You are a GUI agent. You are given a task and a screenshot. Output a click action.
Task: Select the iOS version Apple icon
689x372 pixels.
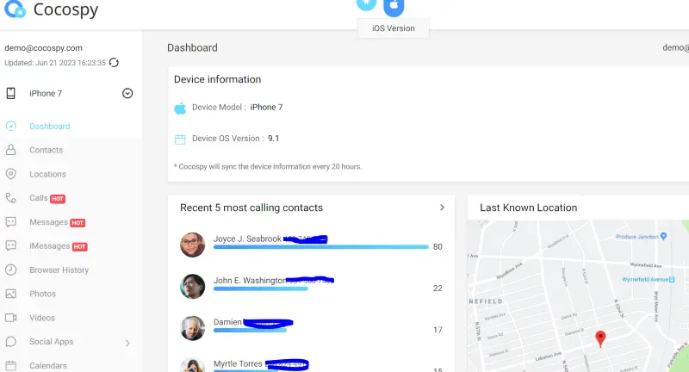coord(394,7)
